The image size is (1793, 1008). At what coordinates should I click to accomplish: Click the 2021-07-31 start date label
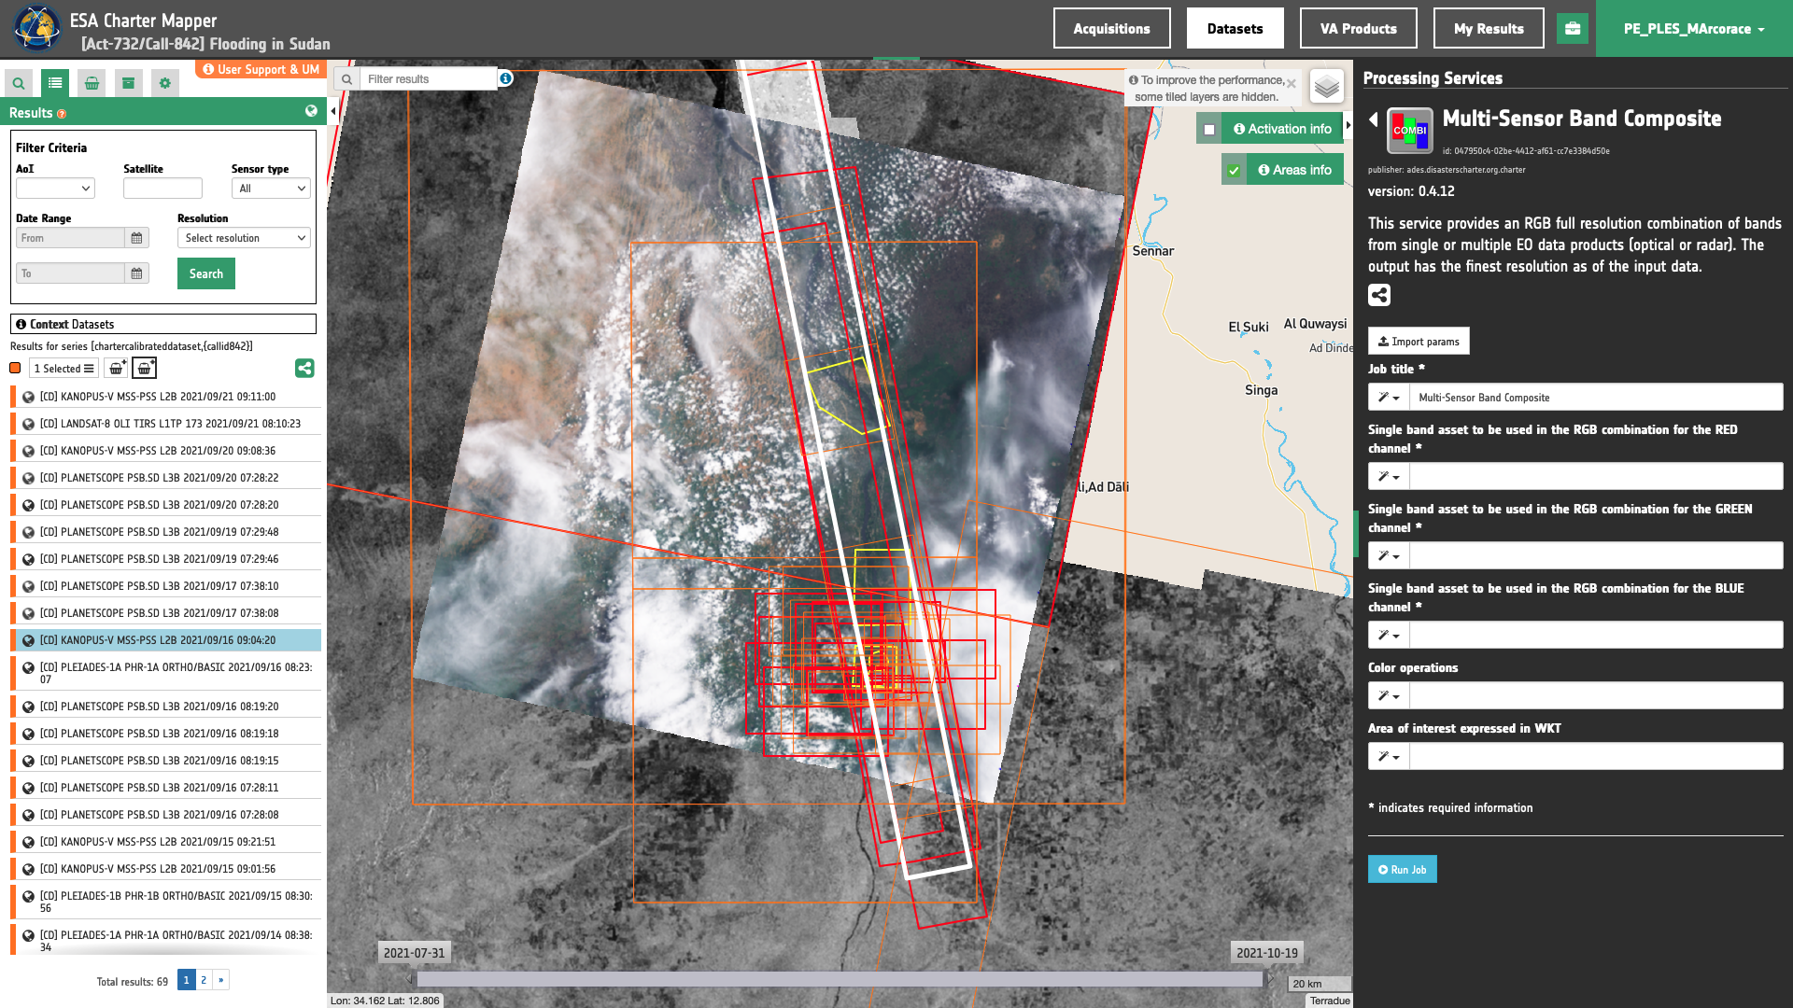[x=414, y=953]
